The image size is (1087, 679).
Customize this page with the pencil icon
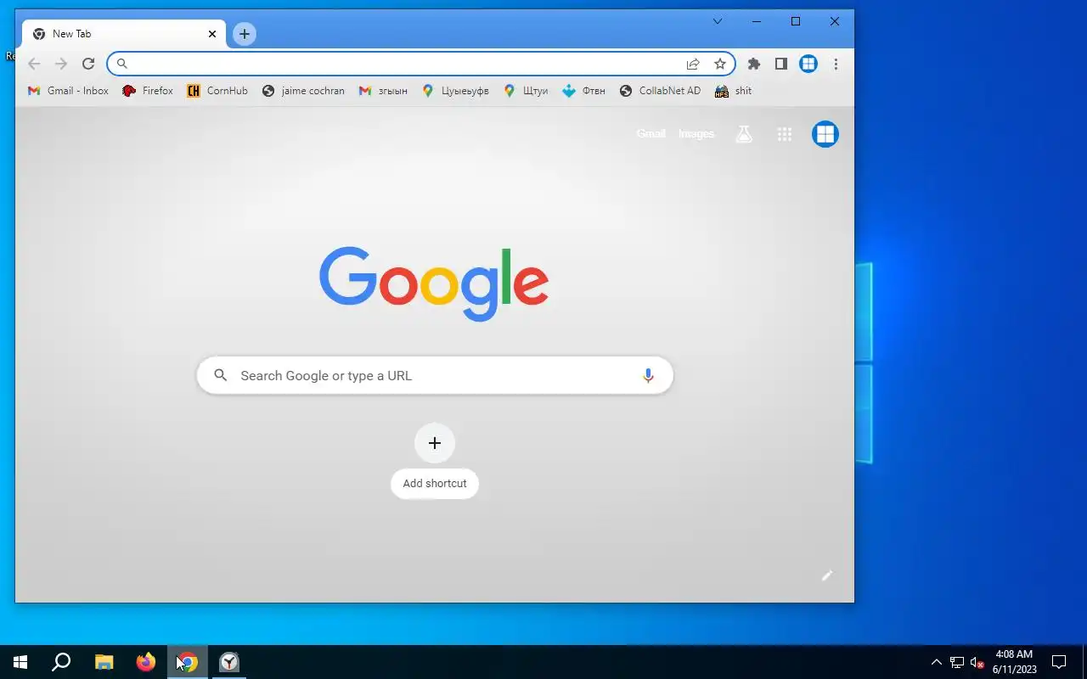coord(827,575)
